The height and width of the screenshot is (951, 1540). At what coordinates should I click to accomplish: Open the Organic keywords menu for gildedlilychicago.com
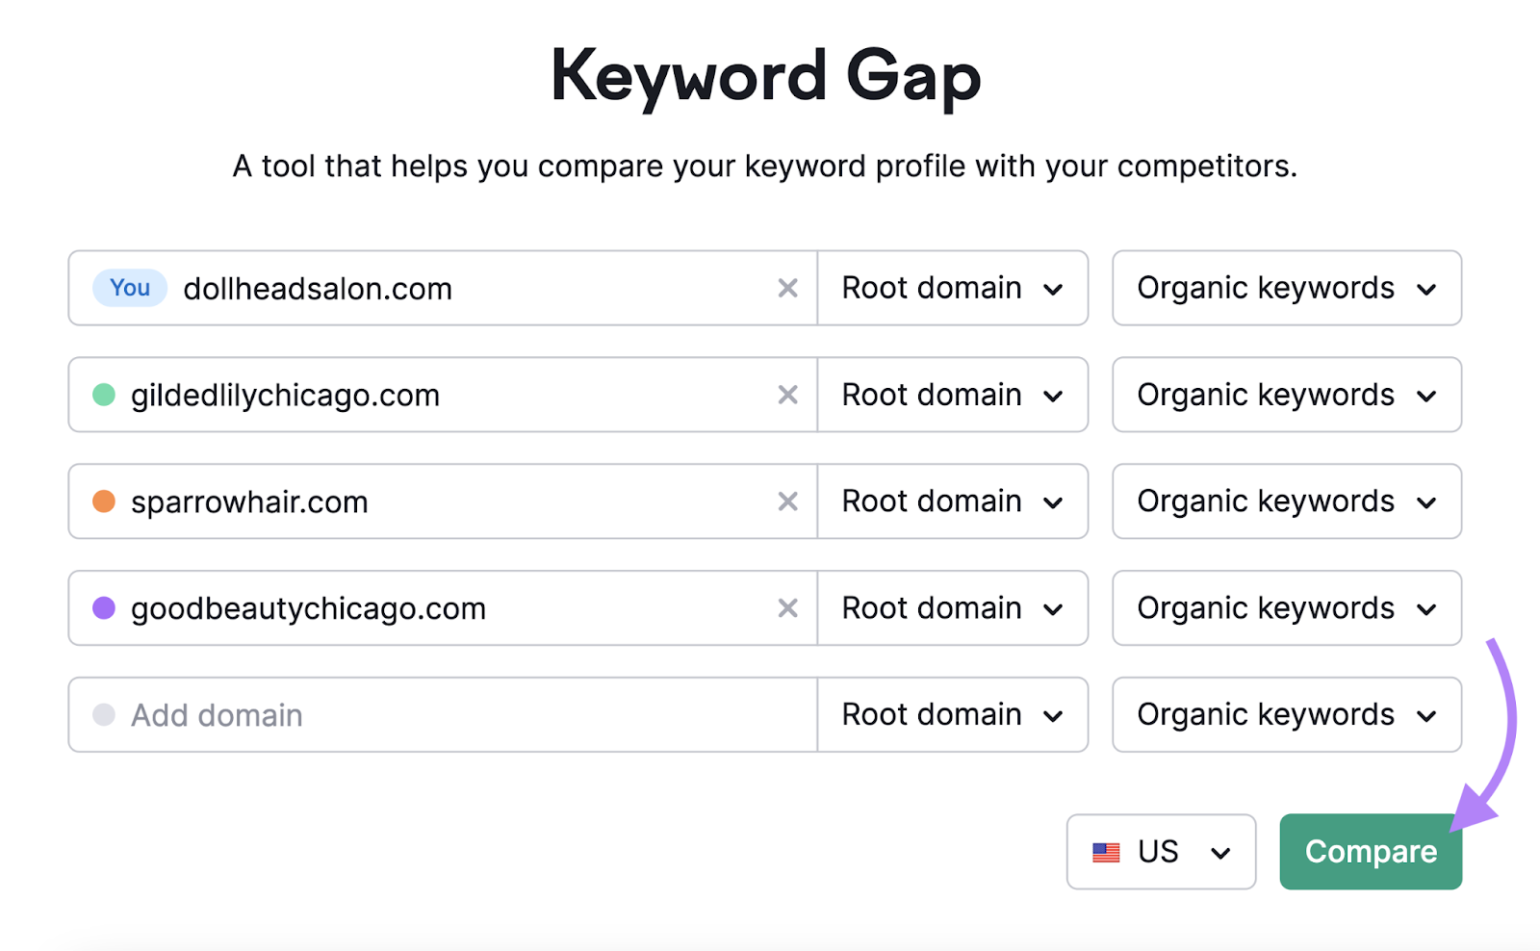pyautogui.click(x=1286, y=395)
